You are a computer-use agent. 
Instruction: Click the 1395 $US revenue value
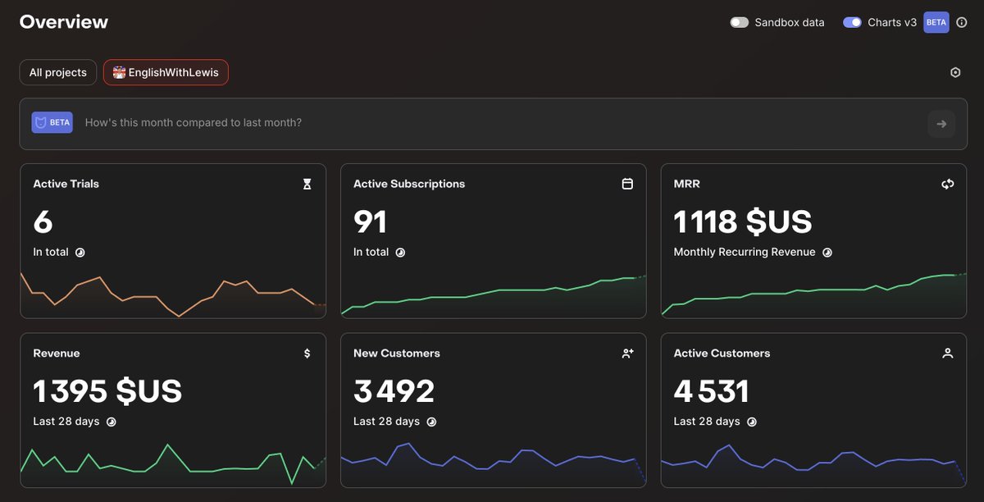(107, 391)
